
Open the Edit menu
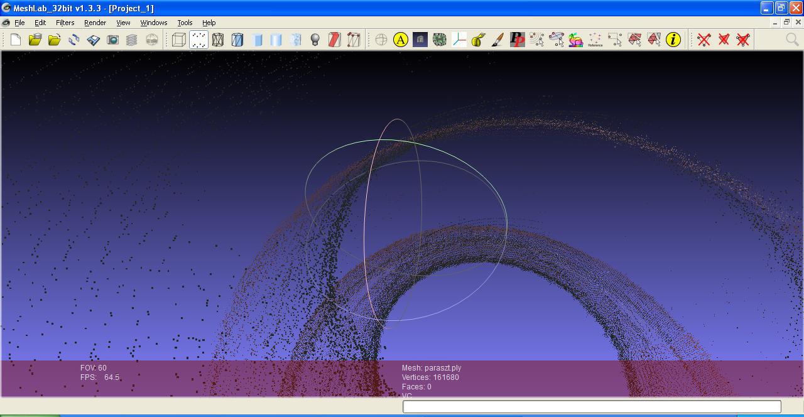pos(40,23)
